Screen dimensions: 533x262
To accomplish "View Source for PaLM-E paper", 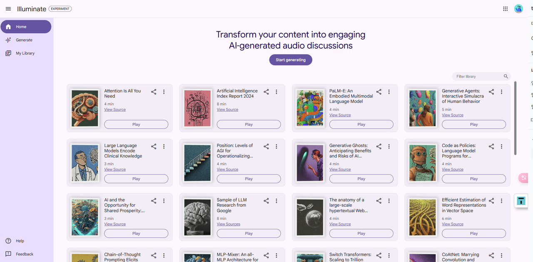I will [340, 115].
